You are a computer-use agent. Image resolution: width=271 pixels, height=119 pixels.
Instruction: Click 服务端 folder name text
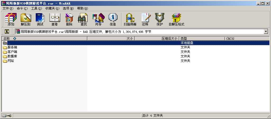pos(12,47)
